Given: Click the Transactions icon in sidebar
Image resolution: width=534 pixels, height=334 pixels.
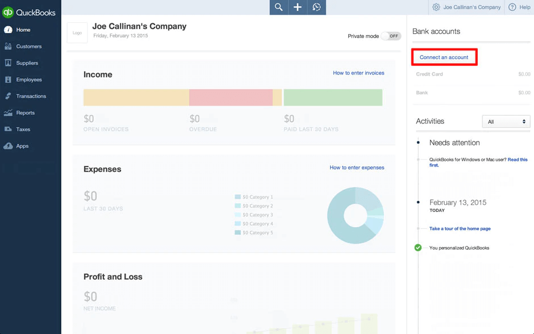Looking at the screenshot, I should click(x=8, y=96).
